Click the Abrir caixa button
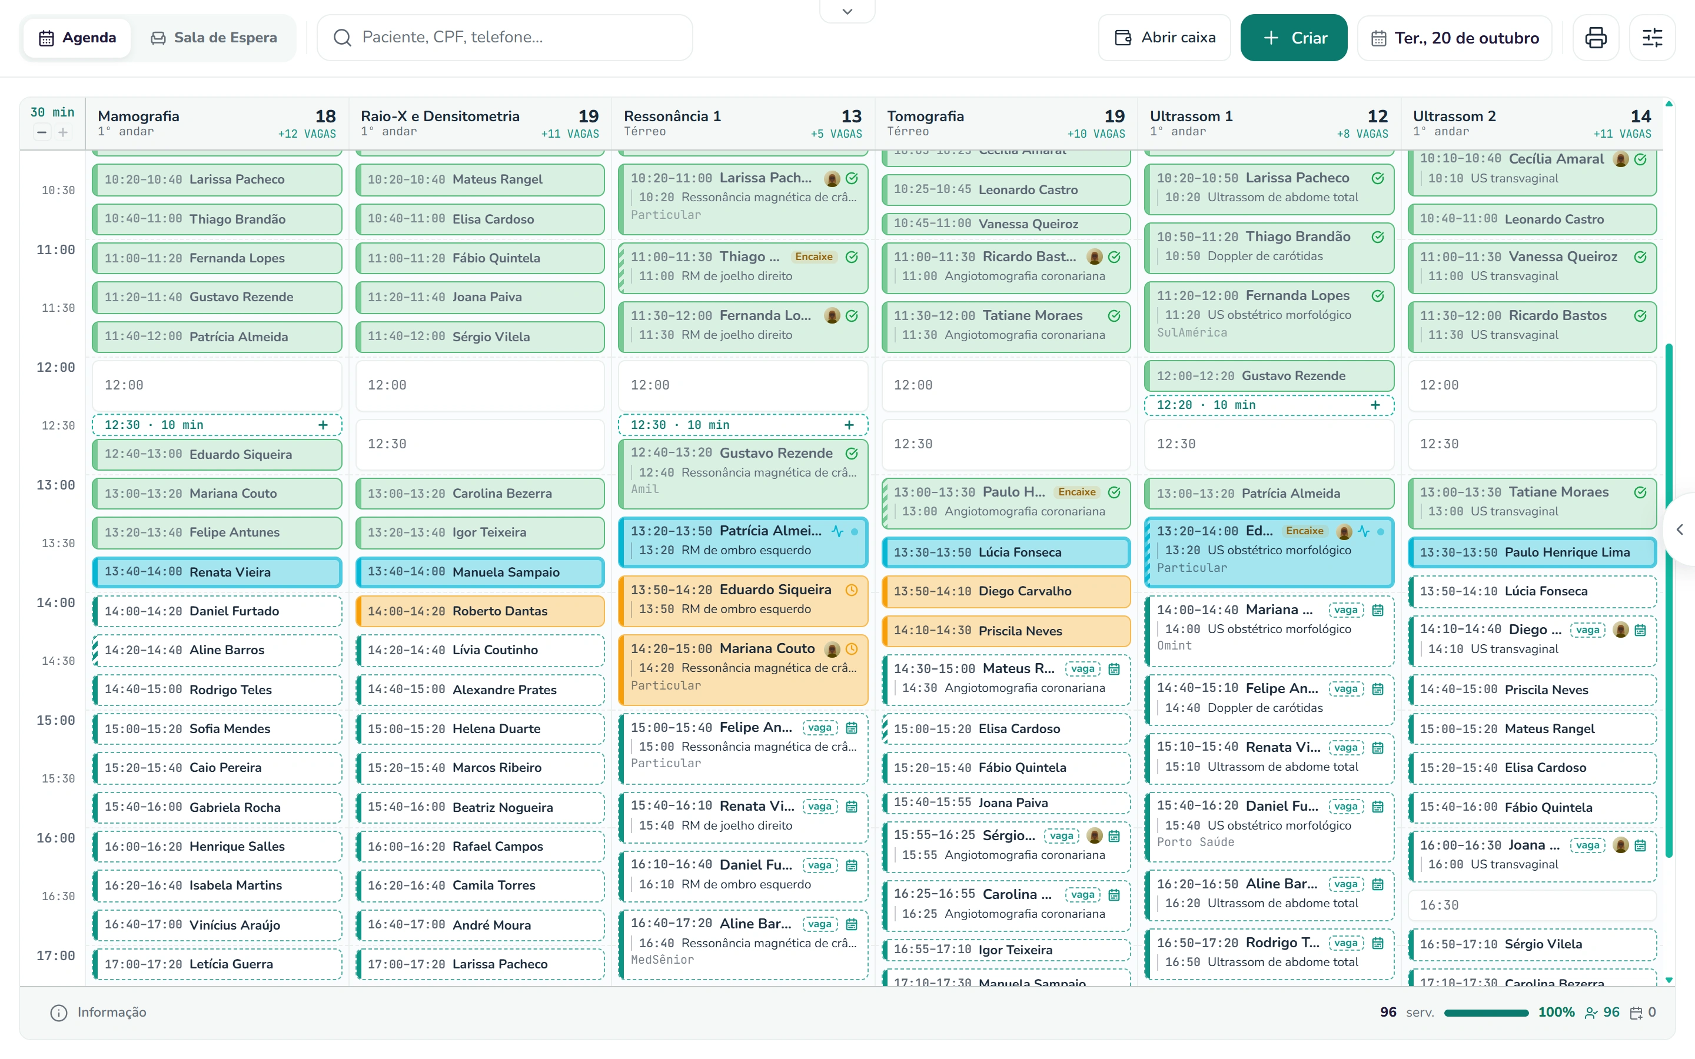Screen dimensions: 1695x1059 tap(1164, 38)
